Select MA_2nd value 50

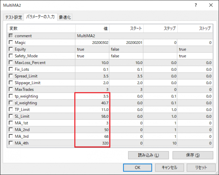(x=92, y=130)
